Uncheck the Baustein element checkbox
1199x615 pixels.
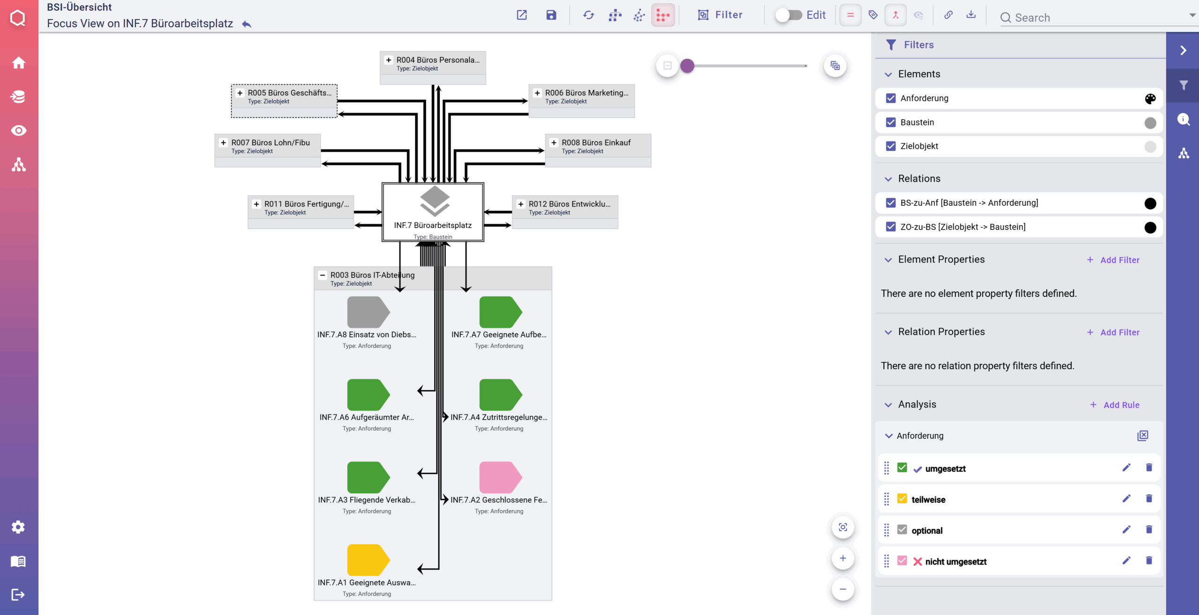pos(891,122)
